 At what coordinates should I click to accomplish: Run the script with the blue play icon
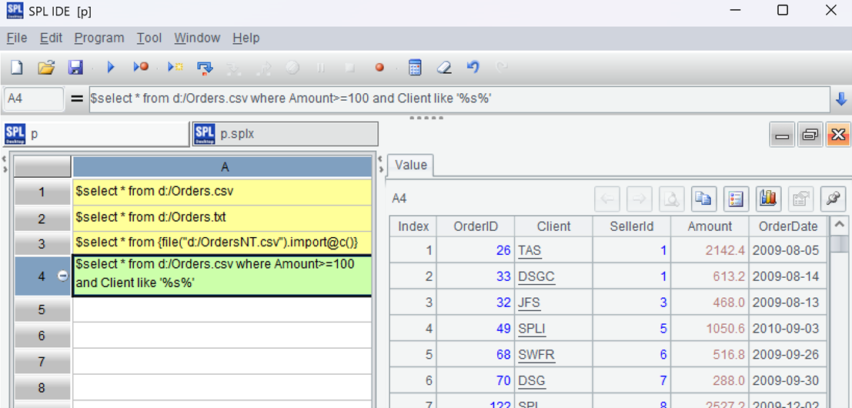tap(111, 68)
